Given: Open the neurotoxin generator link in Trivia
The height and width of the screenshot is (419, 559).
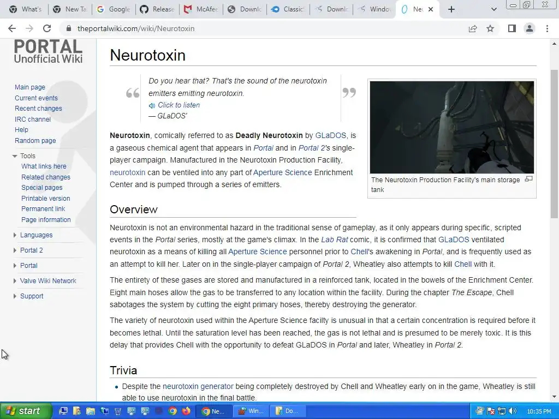Looking at the screenshot, I should point(198,387).
